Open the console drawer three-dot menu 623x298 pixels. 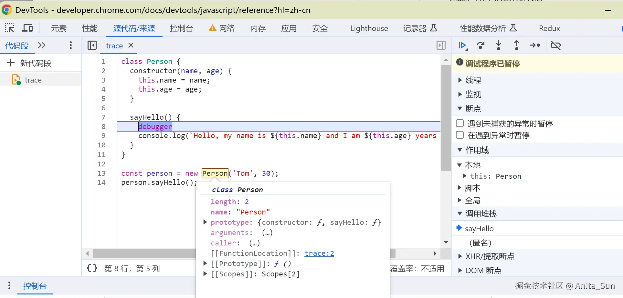pos(9,285)
